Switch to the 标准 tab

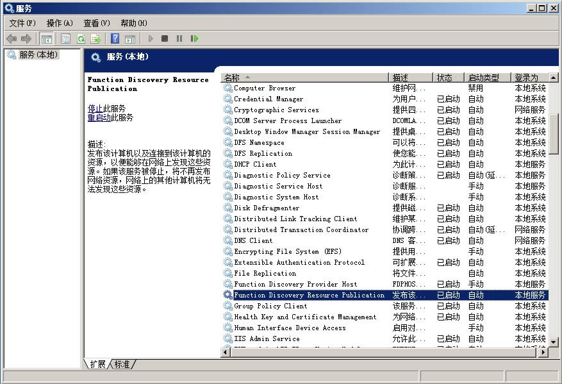tap(121, 363)
